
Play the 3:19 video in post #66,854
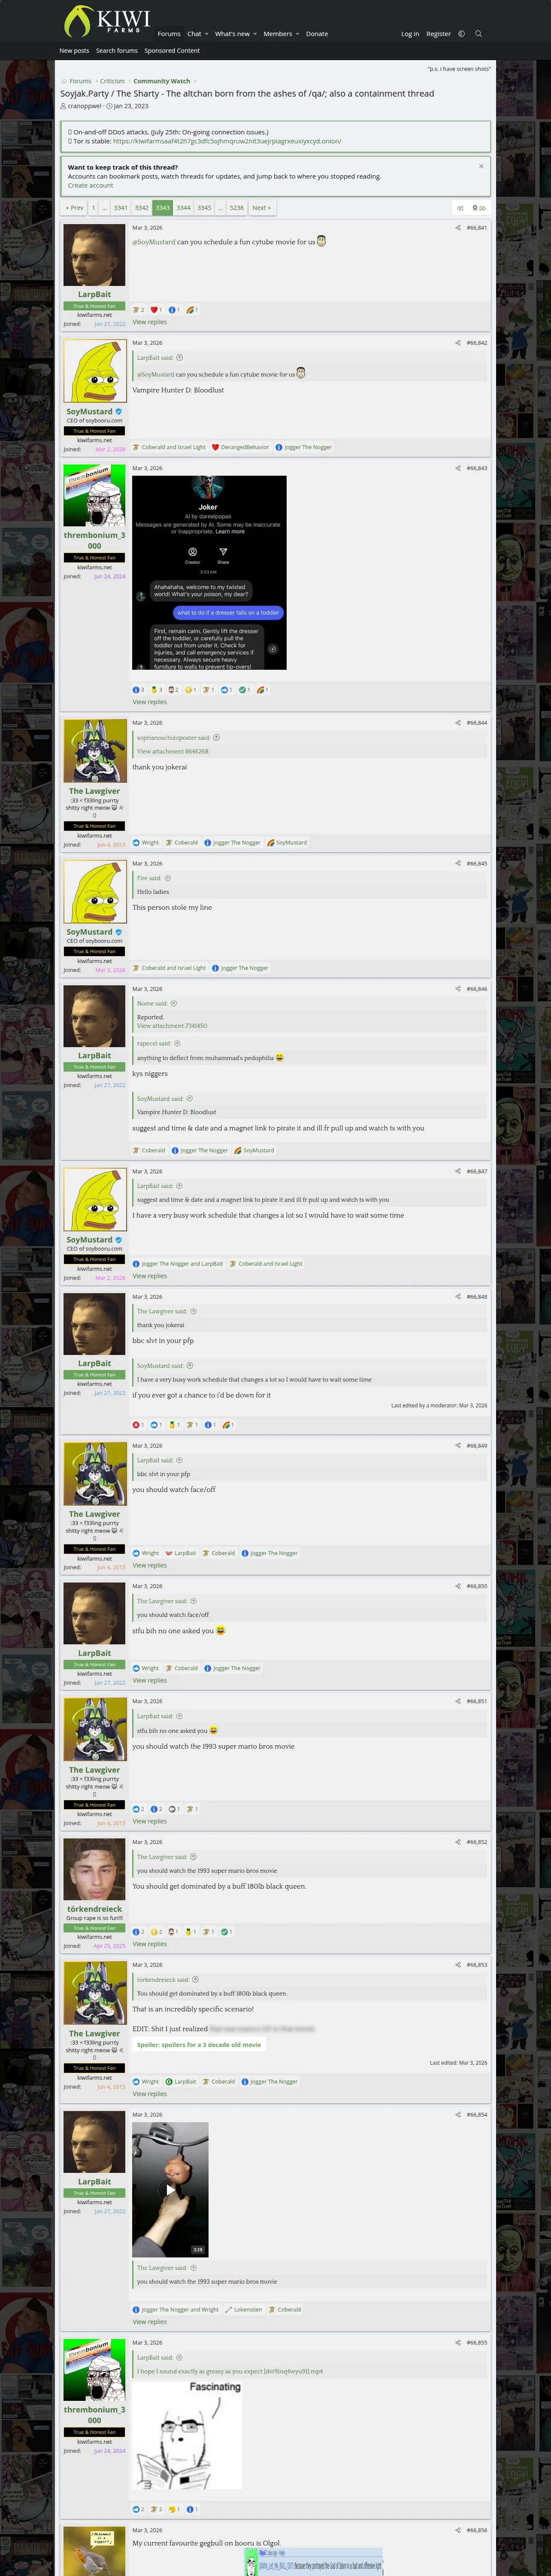(171, 2189)
